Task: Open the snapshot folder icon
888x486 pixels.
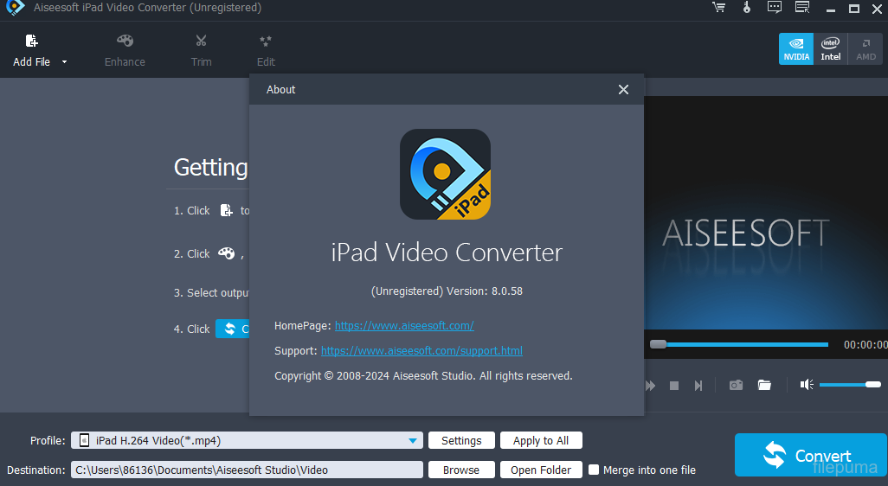Action: (x=764, y=385)
